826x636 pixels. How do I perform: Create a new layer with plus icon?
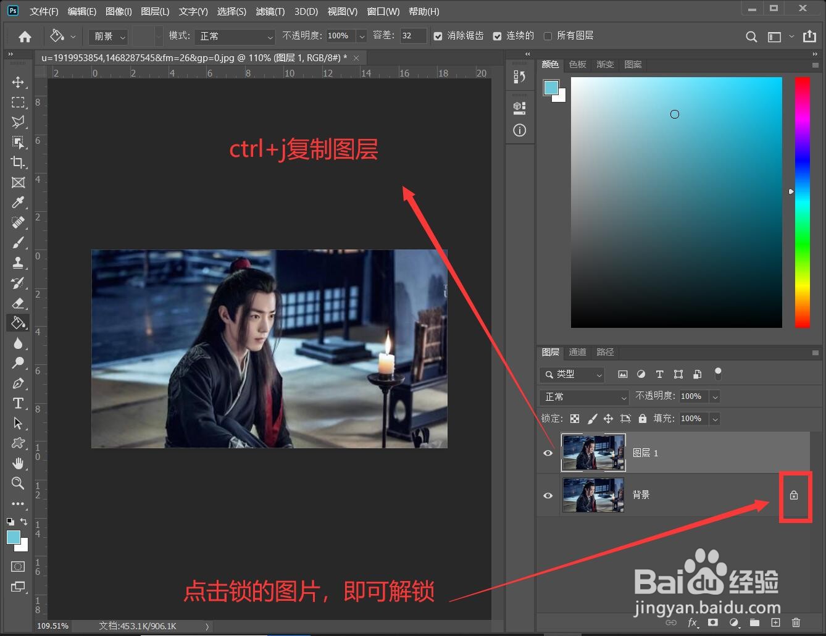775,622
